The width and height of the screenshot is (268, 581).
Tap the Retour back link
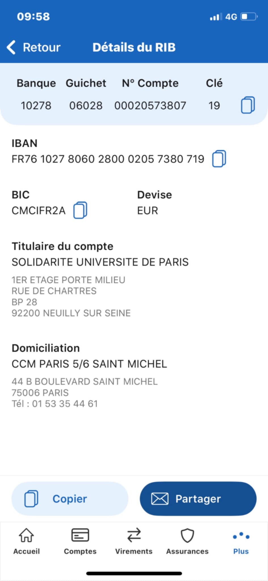pos(41,47)
